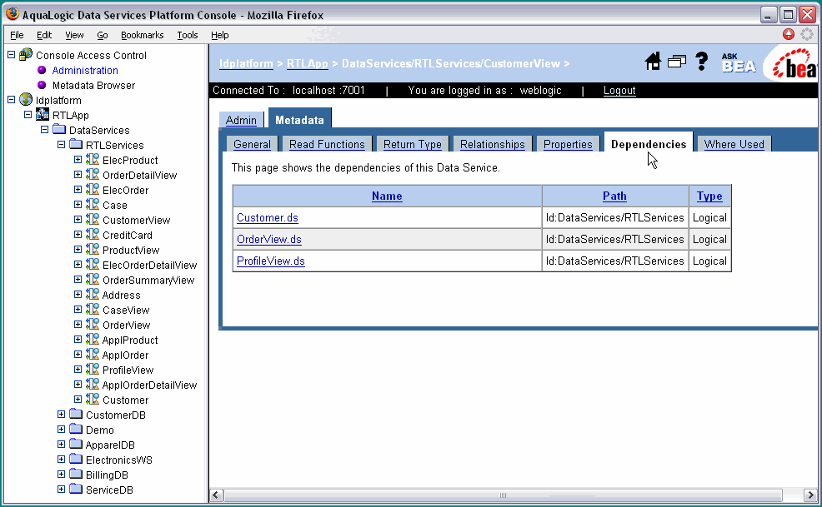822x507 pixels.
Task: Expand the ElectronicsWS folder
Action: pyautogui.click(x=62, y=460)
